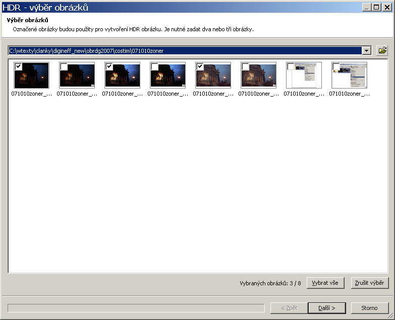The width and height of the screenshot is (395, 320).
Task: Tick the sixth thumbnail's checkbox
Action: point(245,66)
